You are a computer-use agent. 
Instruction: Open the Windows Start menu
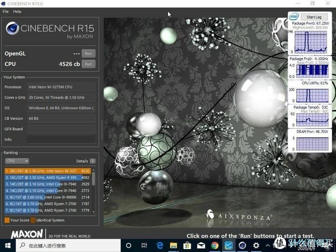(x=8, y=246)
